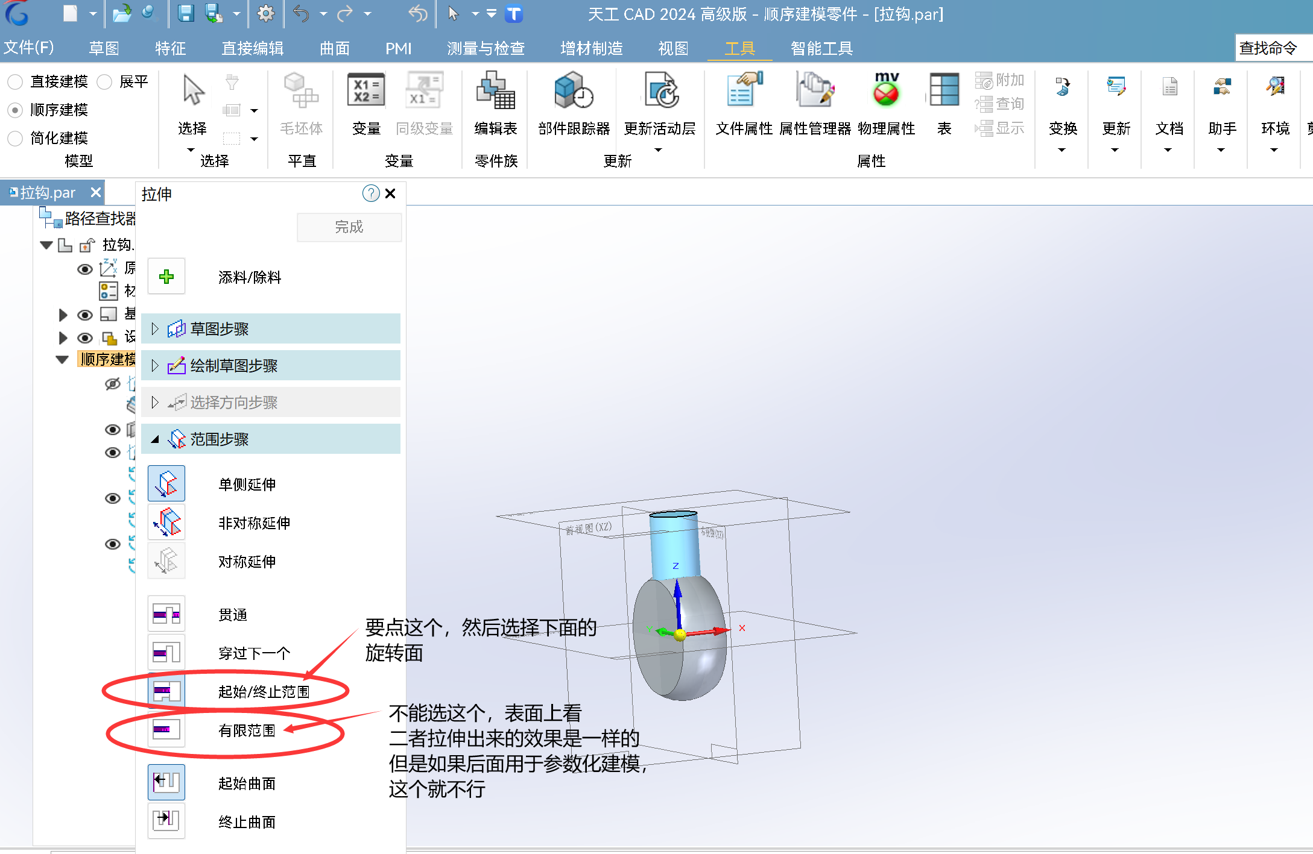This screenshot has height=854, width=1313.
Task: Open 文件属性 file properties
Action: (744, 90)
